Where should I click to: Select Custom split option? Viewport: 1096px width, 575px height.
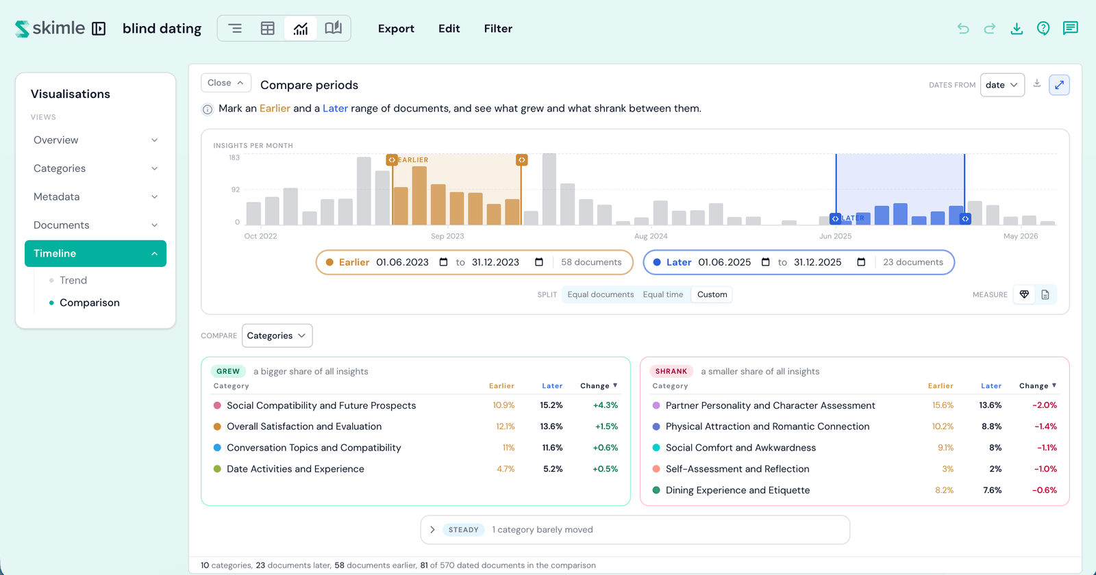712,295
